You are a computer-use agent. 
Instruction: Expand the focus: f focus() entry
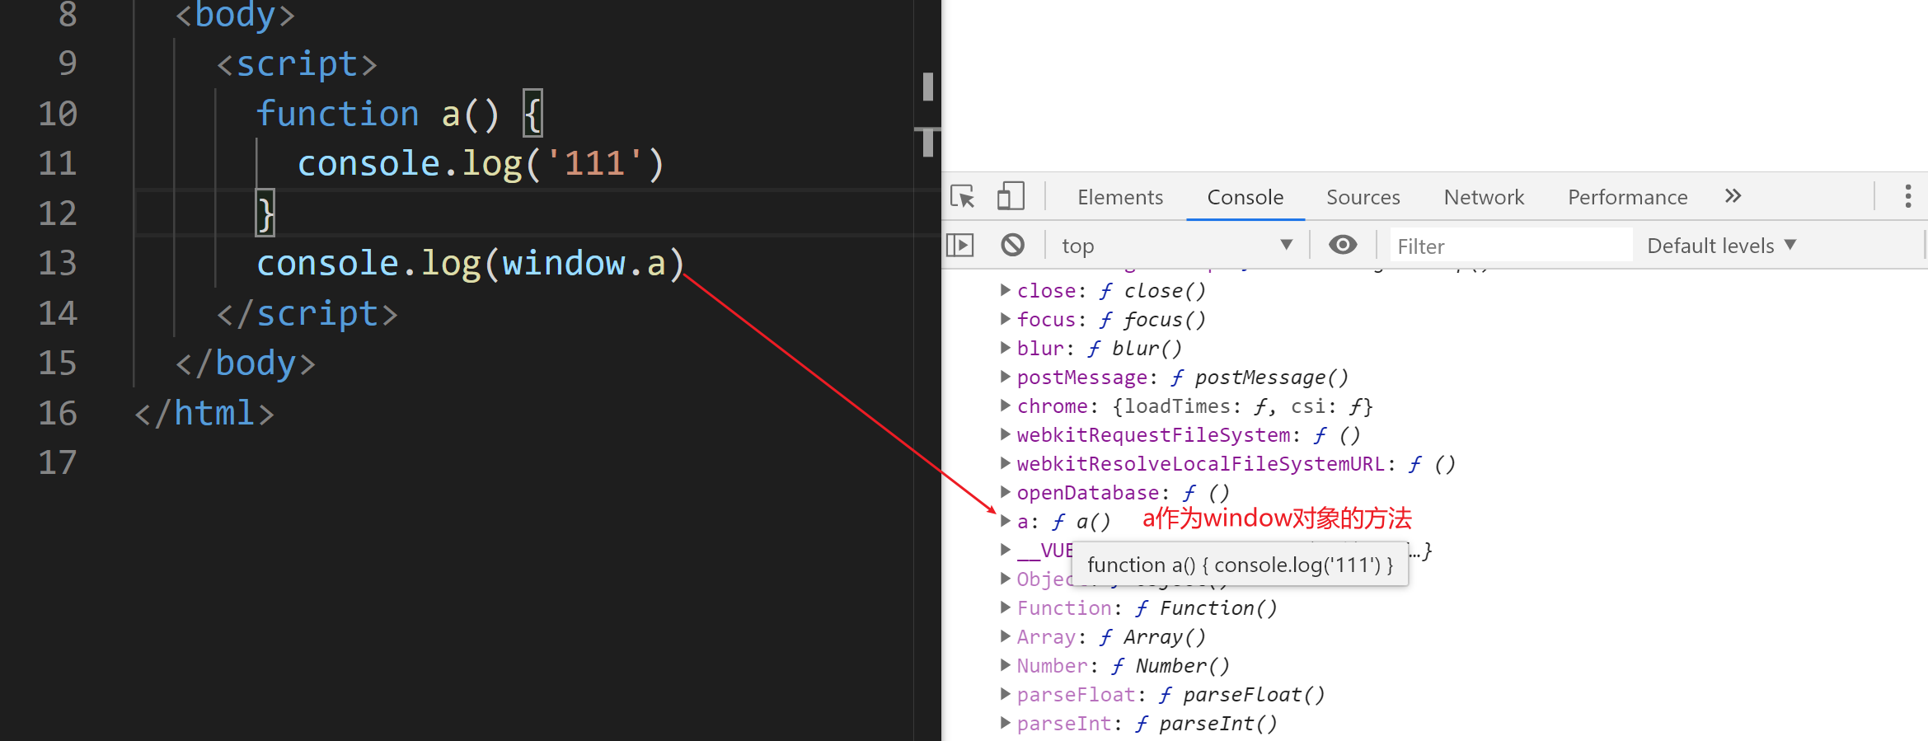1005,319
